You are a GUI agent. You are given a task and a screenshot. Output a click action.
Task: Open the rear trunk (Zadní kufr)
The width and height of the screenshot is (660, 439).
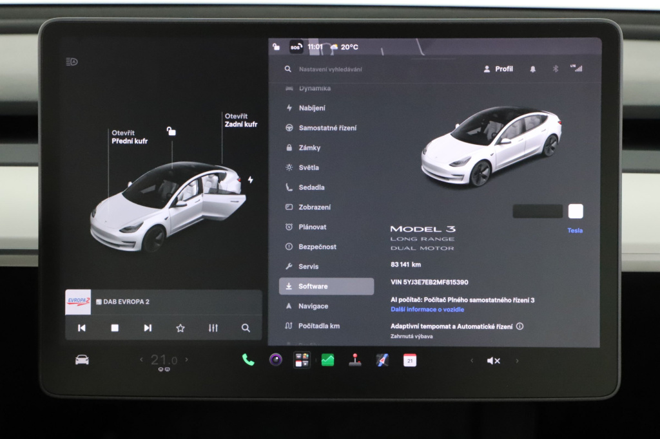[240, 120]
